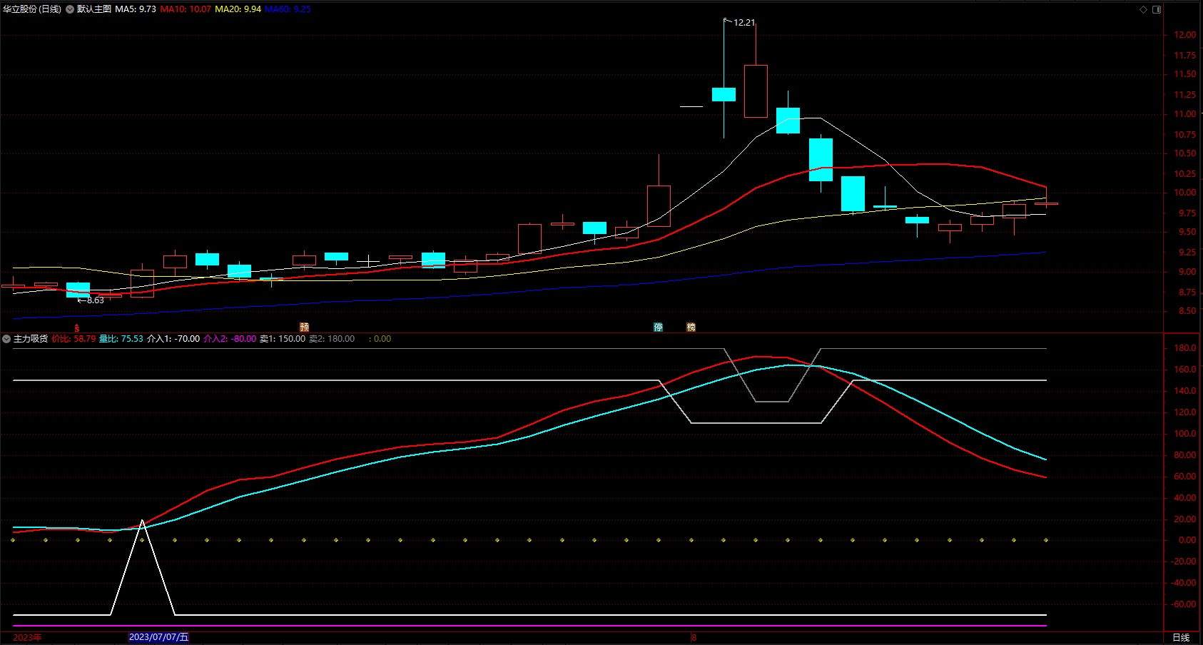The width and height of the screenshot is (1203, 645).
Task: Click the 卖2: 180.00 value
Action: click(332, 339)
